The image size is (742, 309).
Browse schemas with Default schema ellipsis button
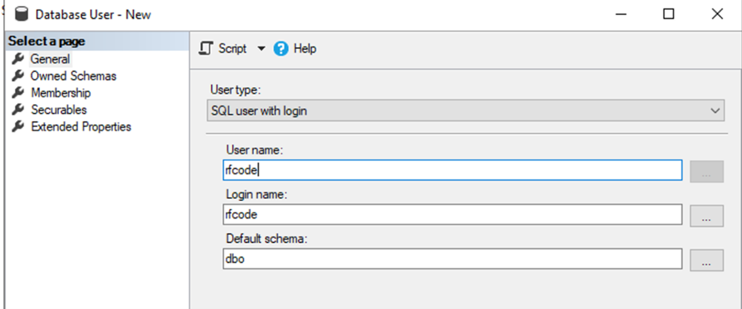[707, 260]
